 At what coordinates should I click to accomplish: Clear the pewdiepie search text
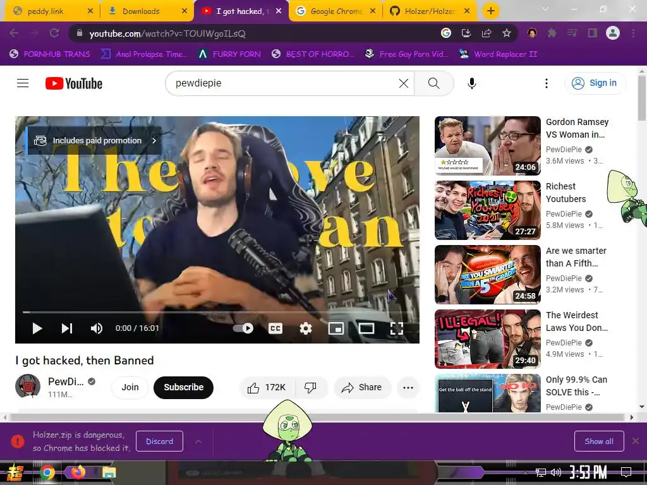404,83
